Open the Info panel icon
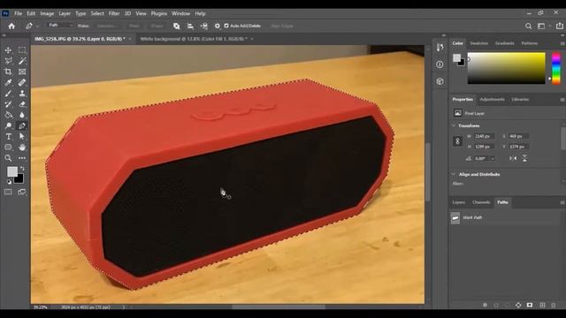 click(x=440, y=64)
